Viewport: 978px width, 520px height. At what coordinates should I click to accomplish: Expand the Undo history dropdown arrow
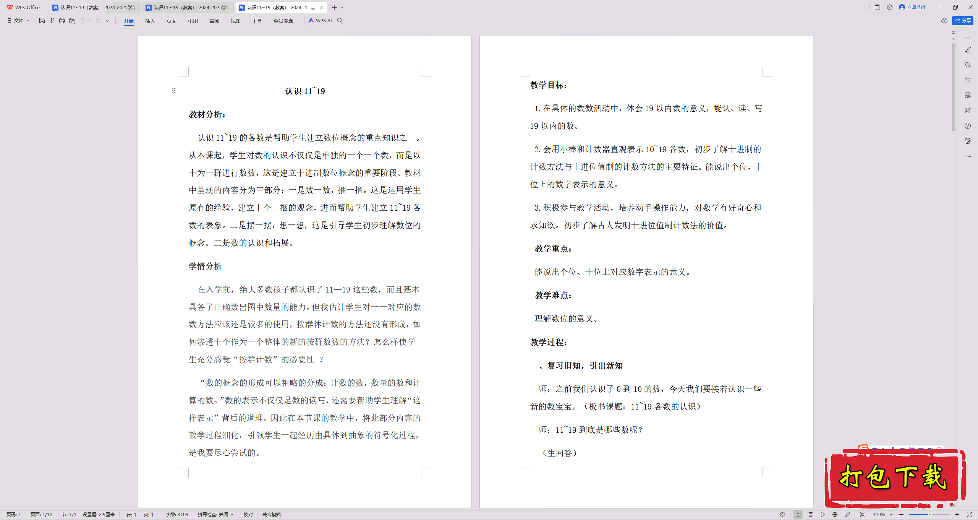click(x=89, y=21)
